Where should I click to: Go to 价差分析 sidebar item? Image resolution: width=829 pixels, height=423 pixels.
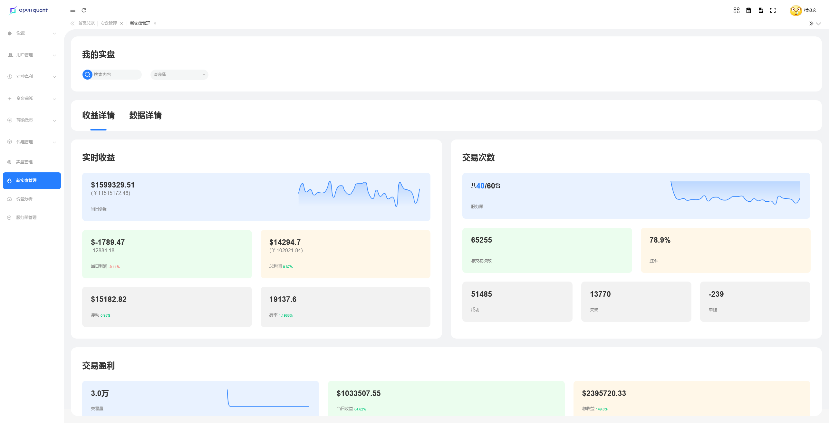pos(24,199)
